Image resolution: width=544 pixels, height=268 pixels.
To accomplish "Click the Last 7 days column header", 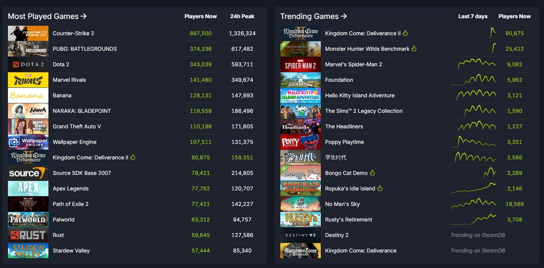I will [473, 16].
